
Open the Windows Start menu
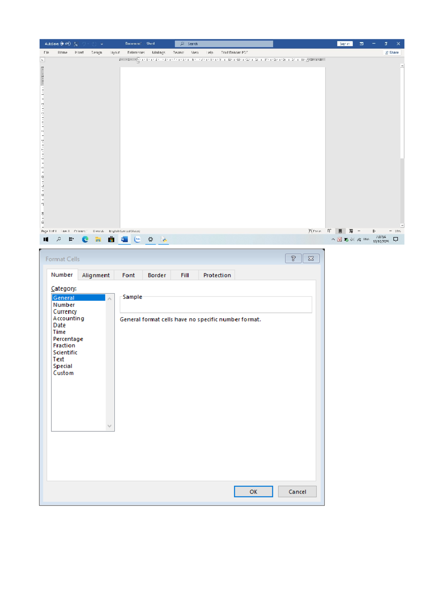point(46,239)
